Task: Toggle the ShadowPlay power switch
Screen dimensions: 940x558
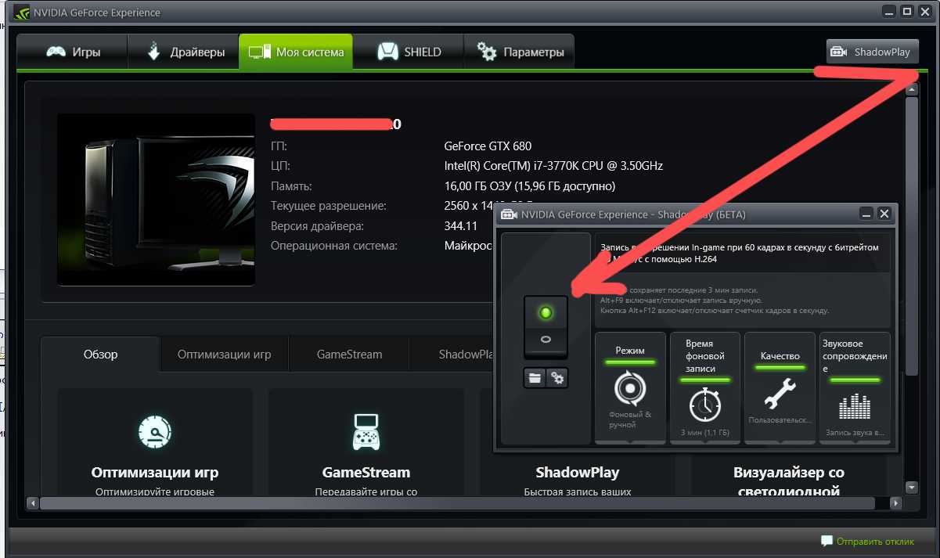Action: click(x=546, y=327)
